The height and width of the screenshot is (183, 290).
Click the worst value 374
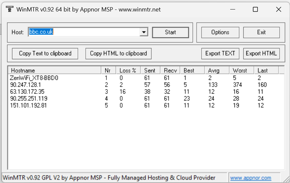[237, 85]
